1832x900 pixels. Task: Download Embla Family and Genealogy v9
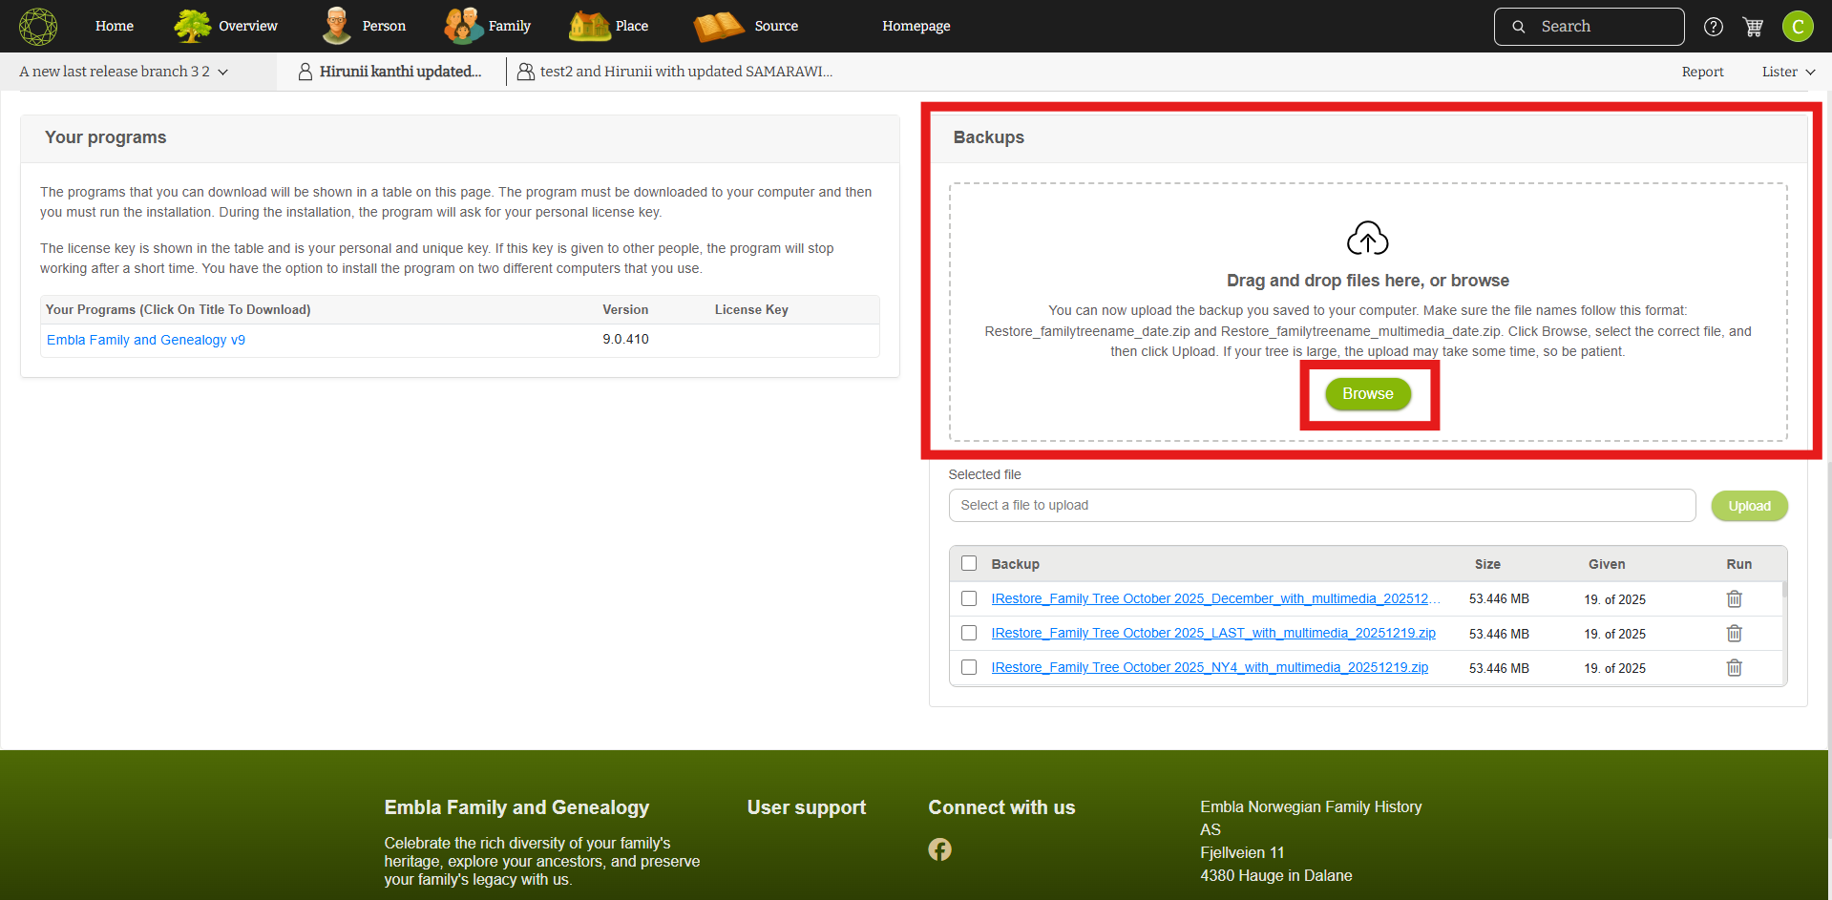tap(146, 340)
